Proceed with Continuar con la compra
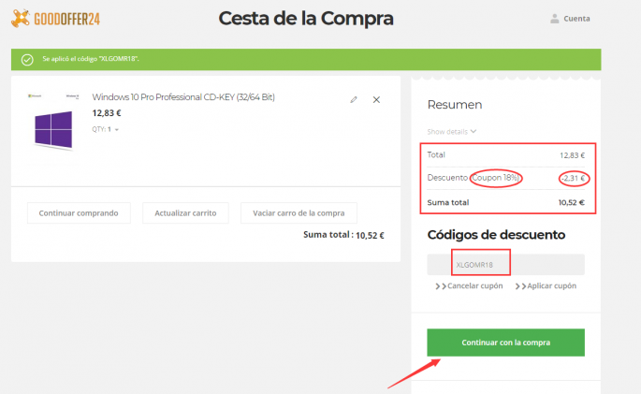 coord(505,343)
